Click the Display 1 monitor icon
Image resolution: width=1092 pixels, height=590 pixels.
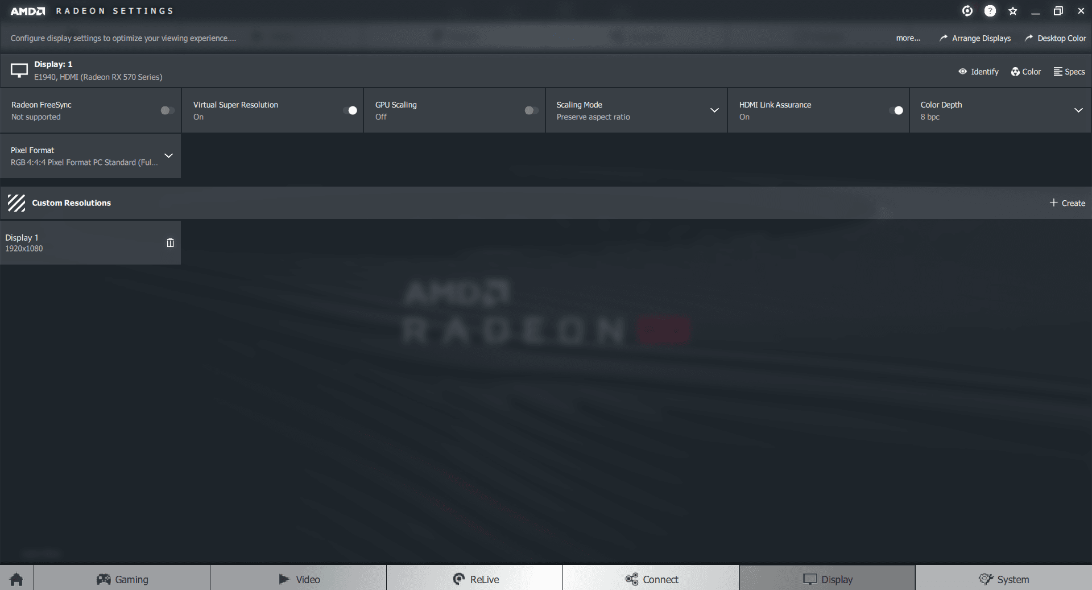tap(19, 70)
